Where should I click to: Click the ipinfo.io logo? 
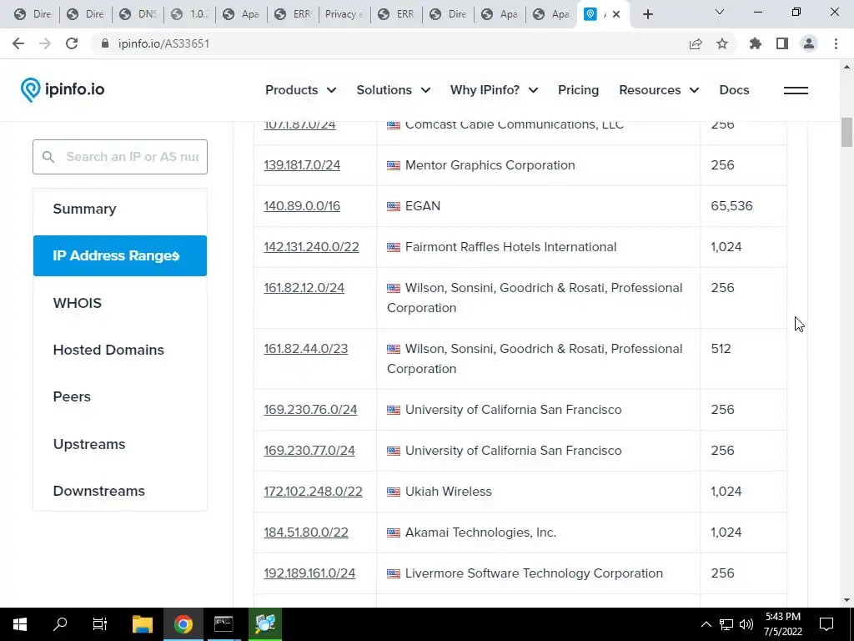(63, 90)
